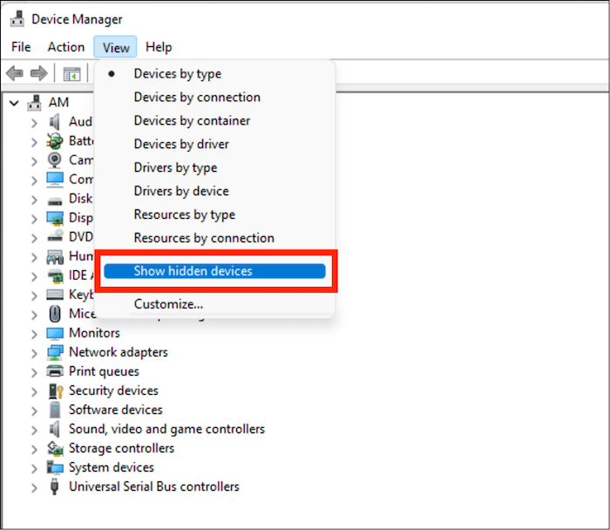
Task: Select the Network adapters row
Action: point(119,352)
